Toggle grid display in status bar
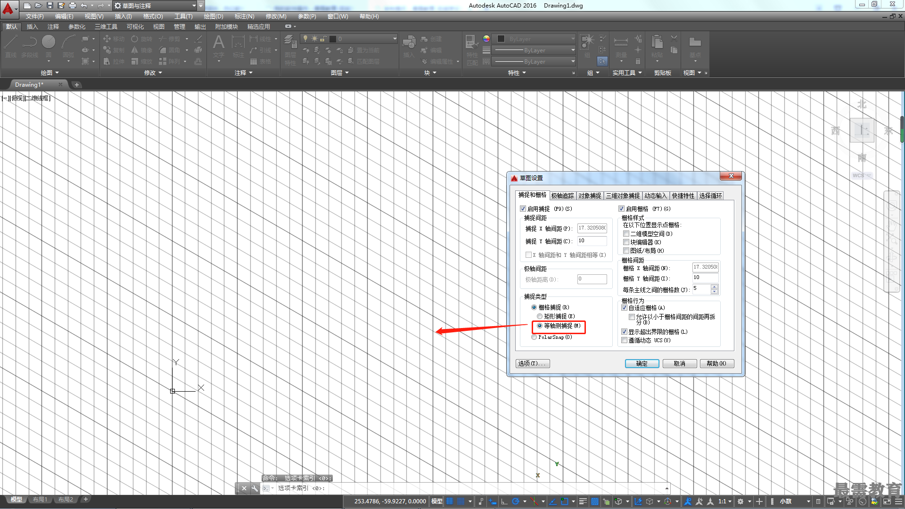905x509 pixels. point(450,501)
